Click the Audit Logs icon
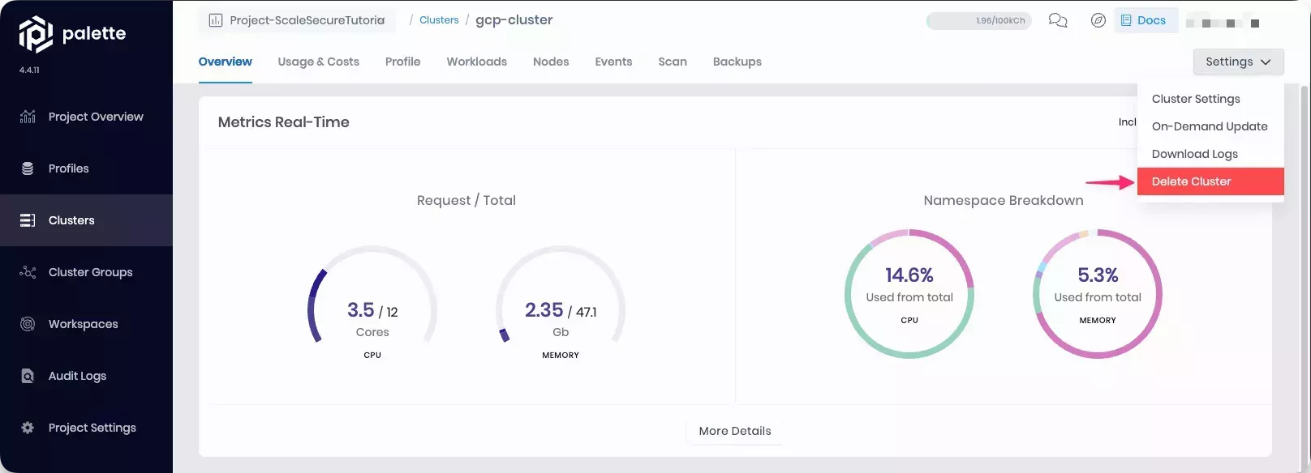The height and width of the screenshot is (473, 1311). point(28,376)
